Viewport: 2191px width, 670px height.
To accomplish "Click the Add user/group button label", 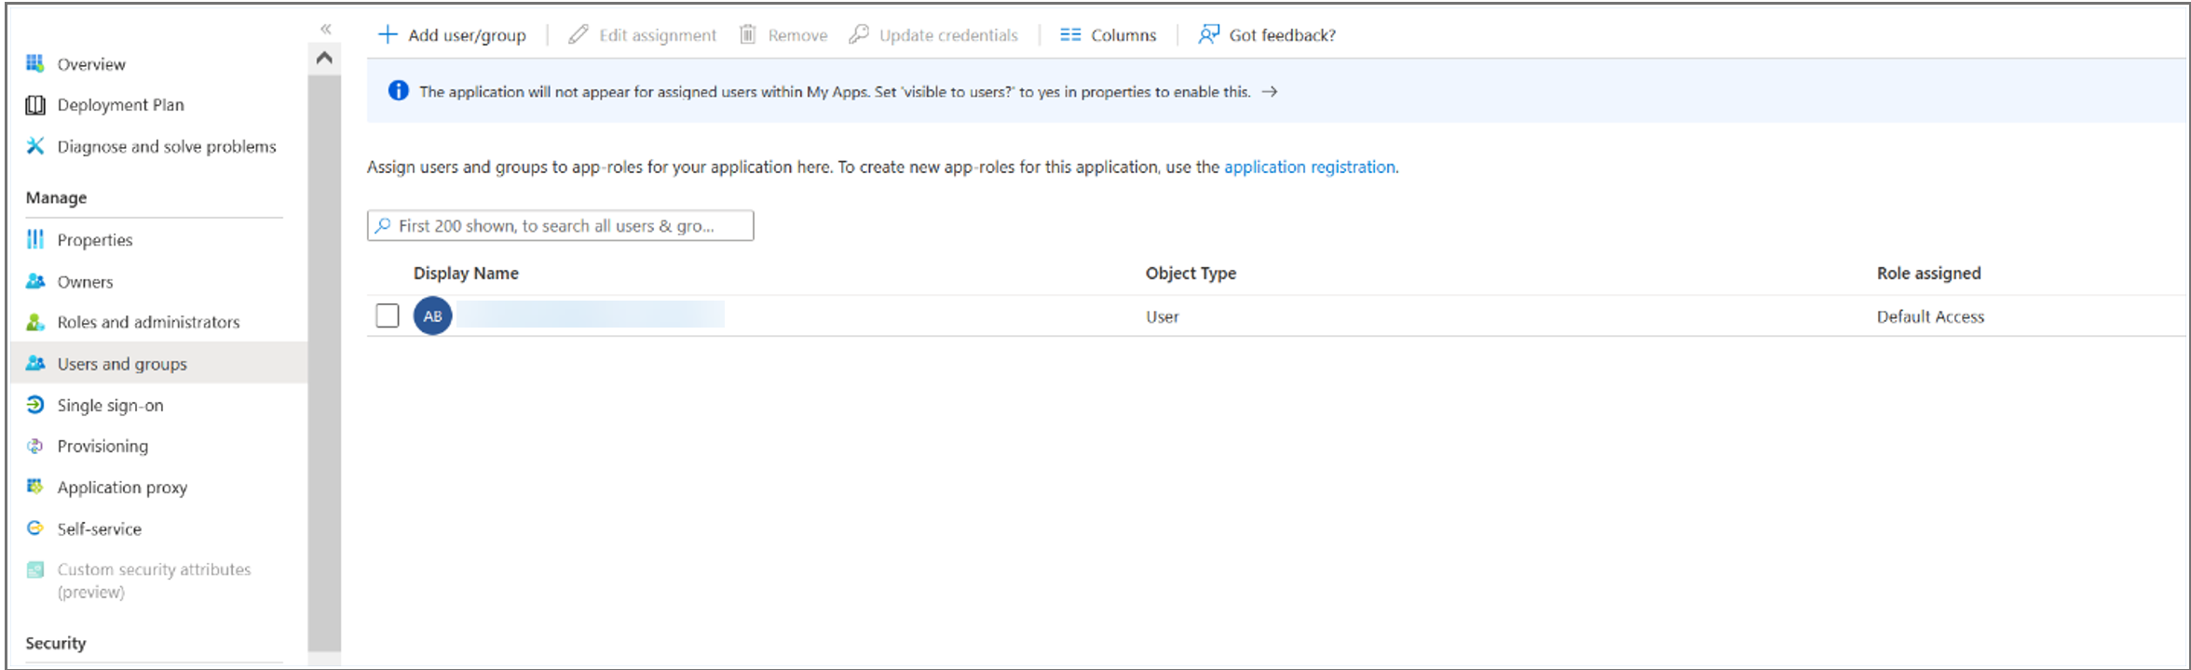I will [x=467, y=35].
